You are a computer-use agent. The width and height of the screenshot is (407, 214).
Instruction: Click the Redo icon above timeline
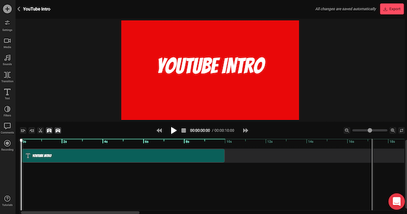[31, 130]
